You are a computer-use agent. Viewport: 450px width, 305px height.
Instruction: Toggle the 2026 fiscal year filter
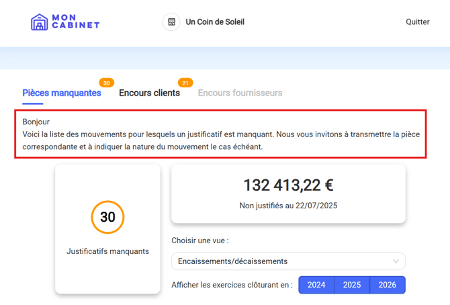tap(388, 285)
